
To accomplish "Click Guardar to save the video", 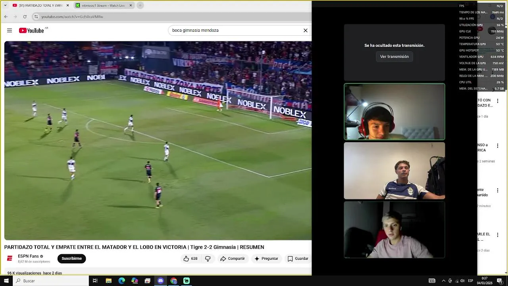I will pyautogui.click(x=298, y=259).
